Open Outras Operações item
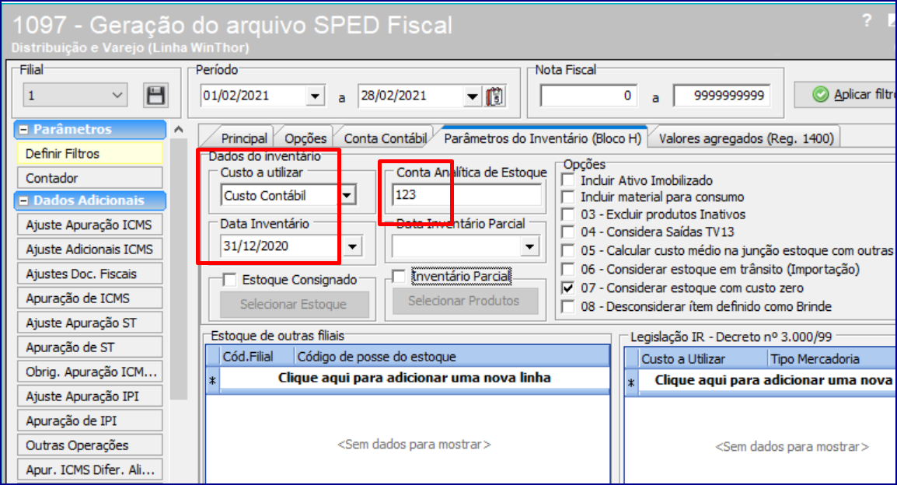The height and width of the screenshot is (485, 897). pos(90,445)
